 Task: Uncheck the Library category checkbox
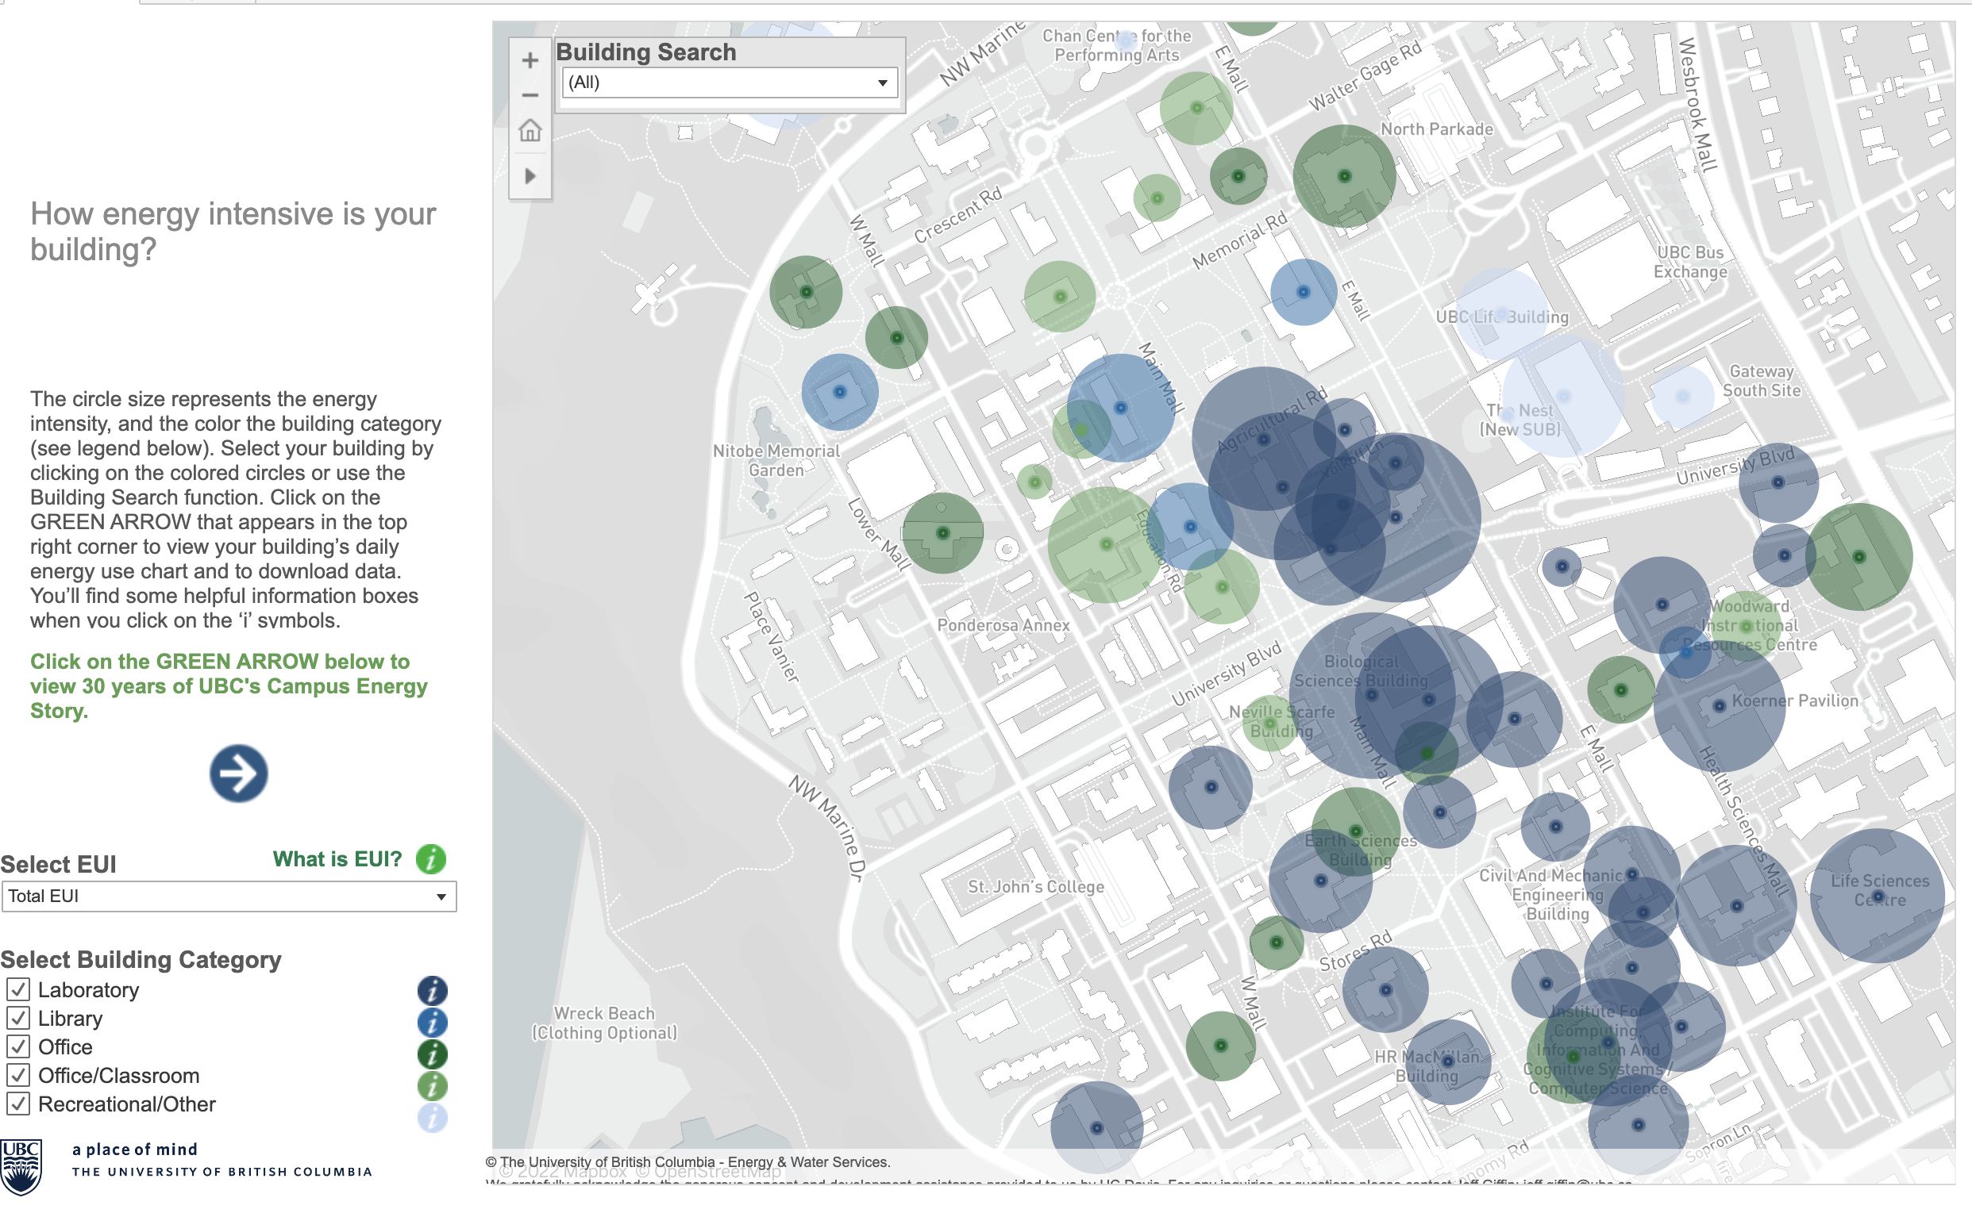(x=18, y=1018)
